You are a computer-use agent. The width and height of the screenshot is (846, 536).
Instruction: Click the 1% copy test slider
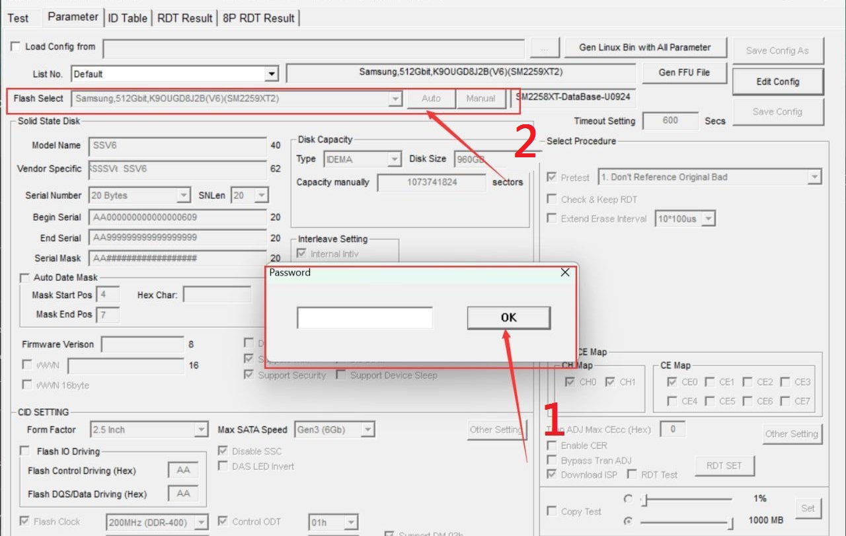686,500
